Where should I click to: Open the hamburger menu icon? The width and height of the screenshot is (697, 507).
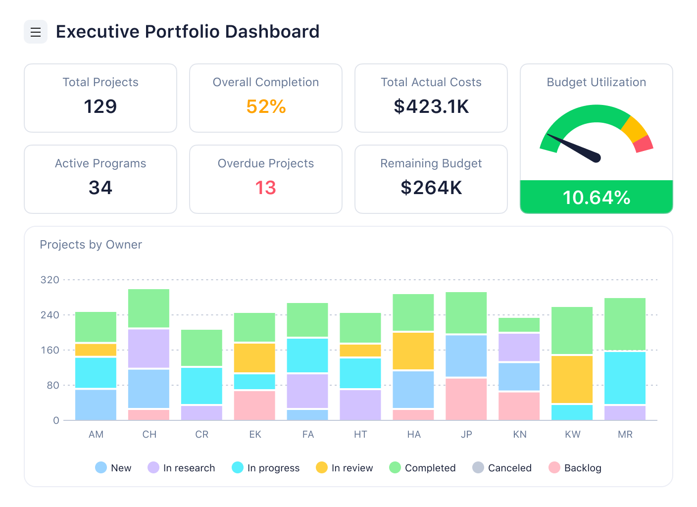36,32
